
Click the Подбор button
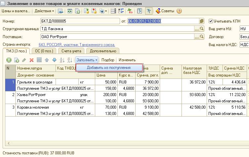pyautogui.click(x=108, y=60)
